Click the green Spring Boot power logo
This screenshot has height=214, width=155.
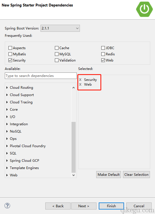(x=144, y=9)
